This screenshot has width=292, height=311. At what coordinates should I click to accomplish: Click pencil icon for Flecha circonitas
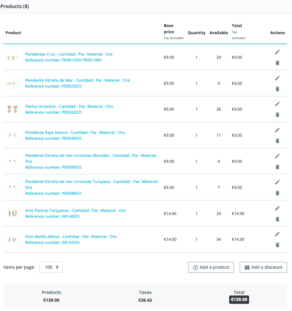[277, 104]
